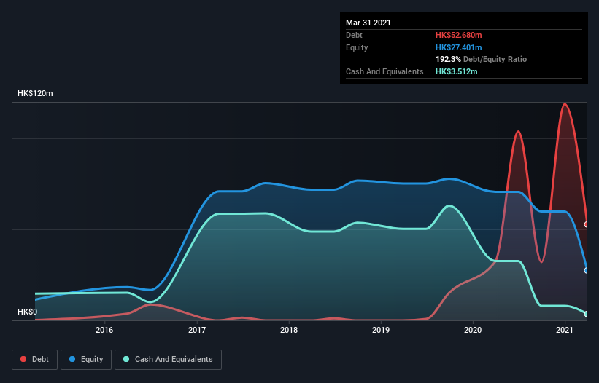Click the red Debt legend dot
The image size is (599, 383).
tap(23, 359)
